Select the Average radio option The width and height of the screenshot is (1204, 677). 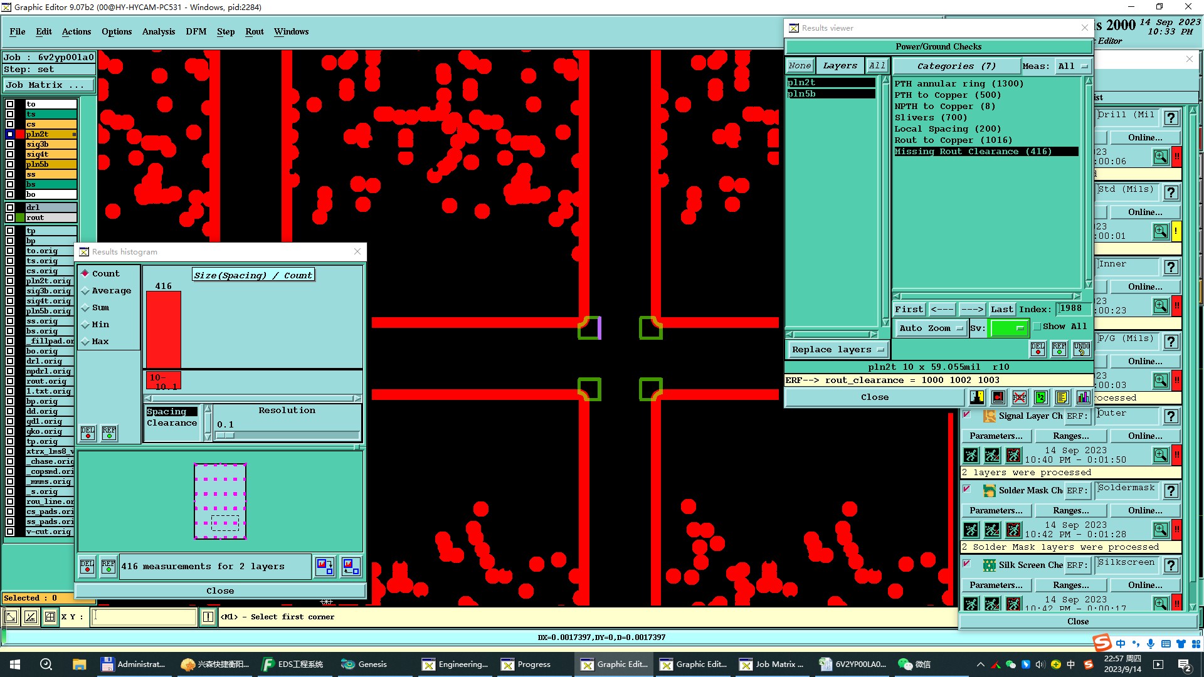85,291
